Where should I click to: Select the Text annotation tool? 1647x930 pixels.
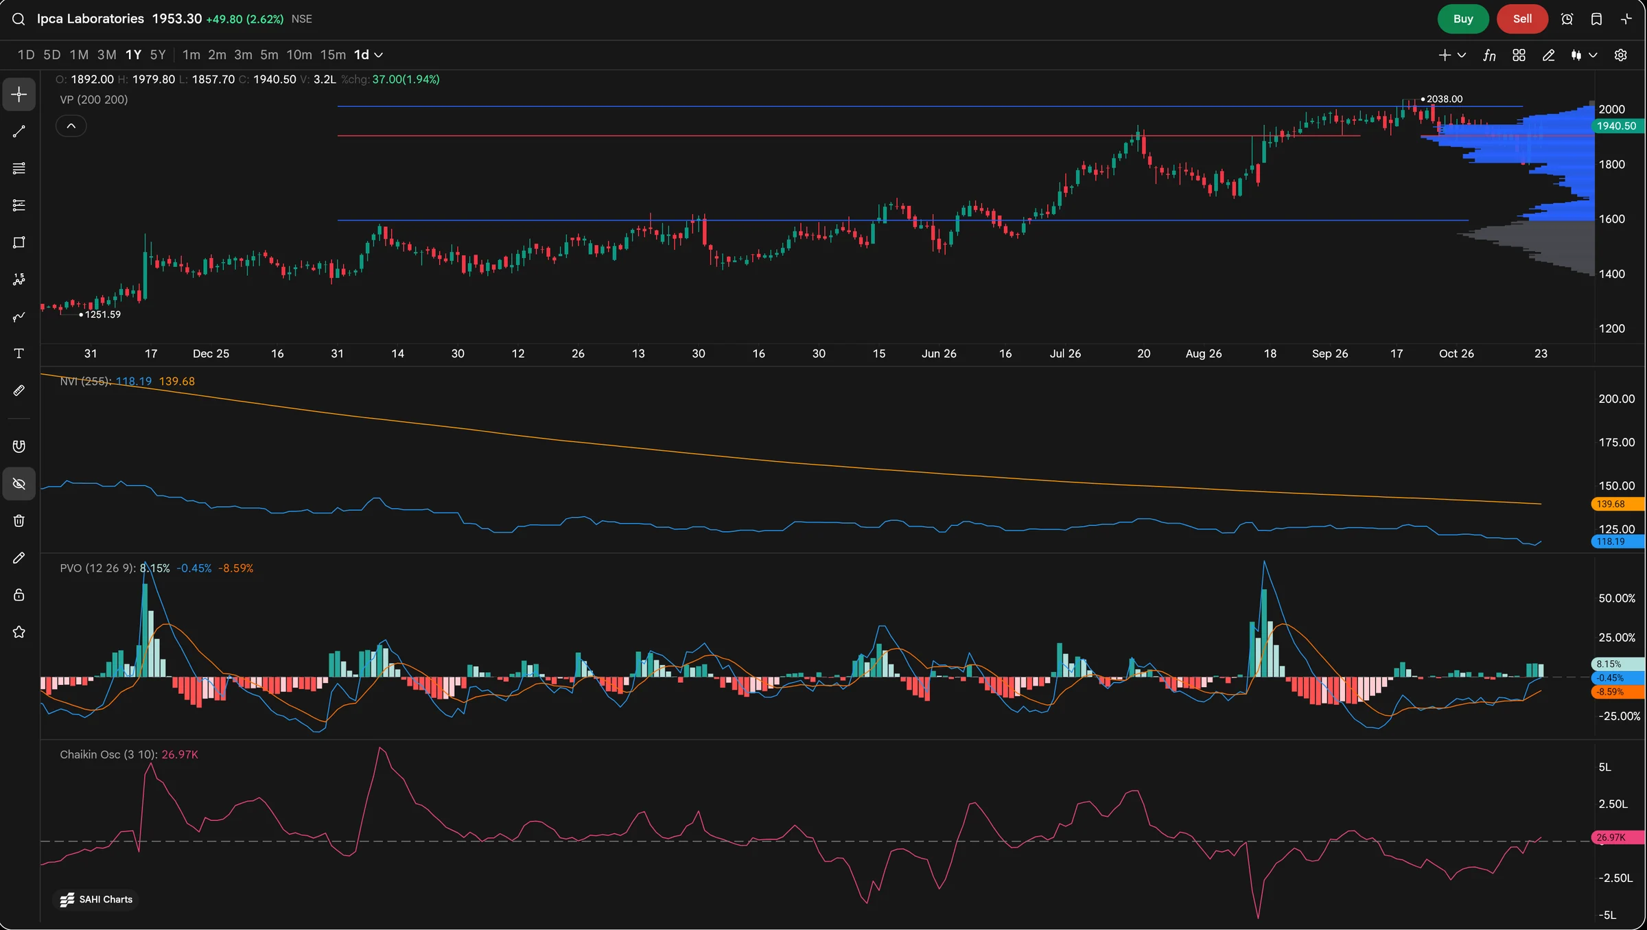point(19,353)
